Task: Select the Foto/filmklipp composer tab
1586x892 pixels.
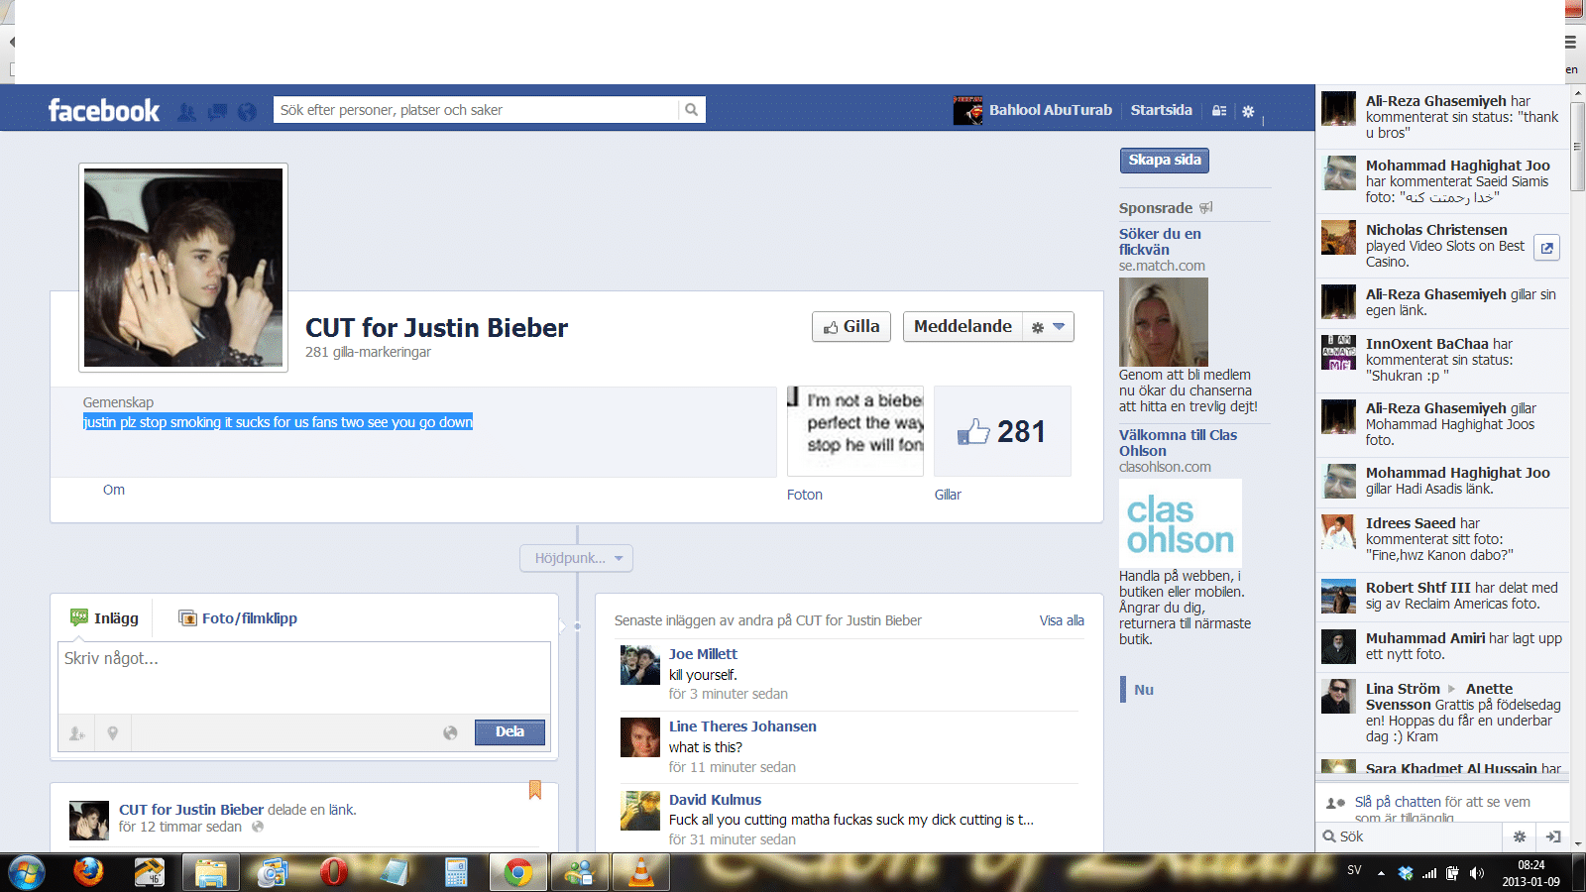Action: pos(238,617)
